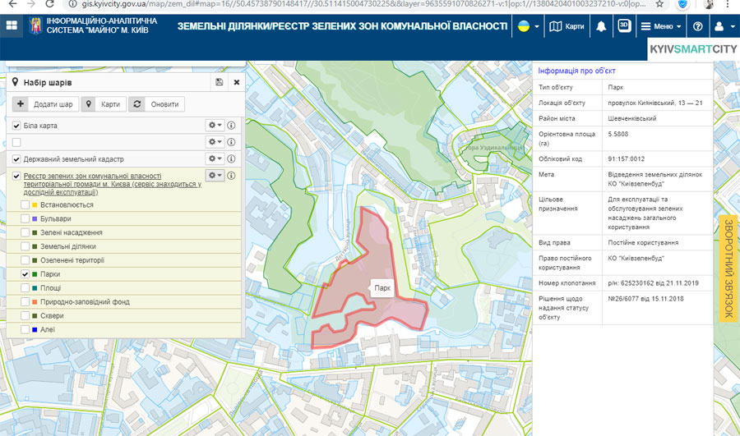Open Карти in the top navigation bar
The width and height of the screenshot is (740, 436).
(567, 26)
